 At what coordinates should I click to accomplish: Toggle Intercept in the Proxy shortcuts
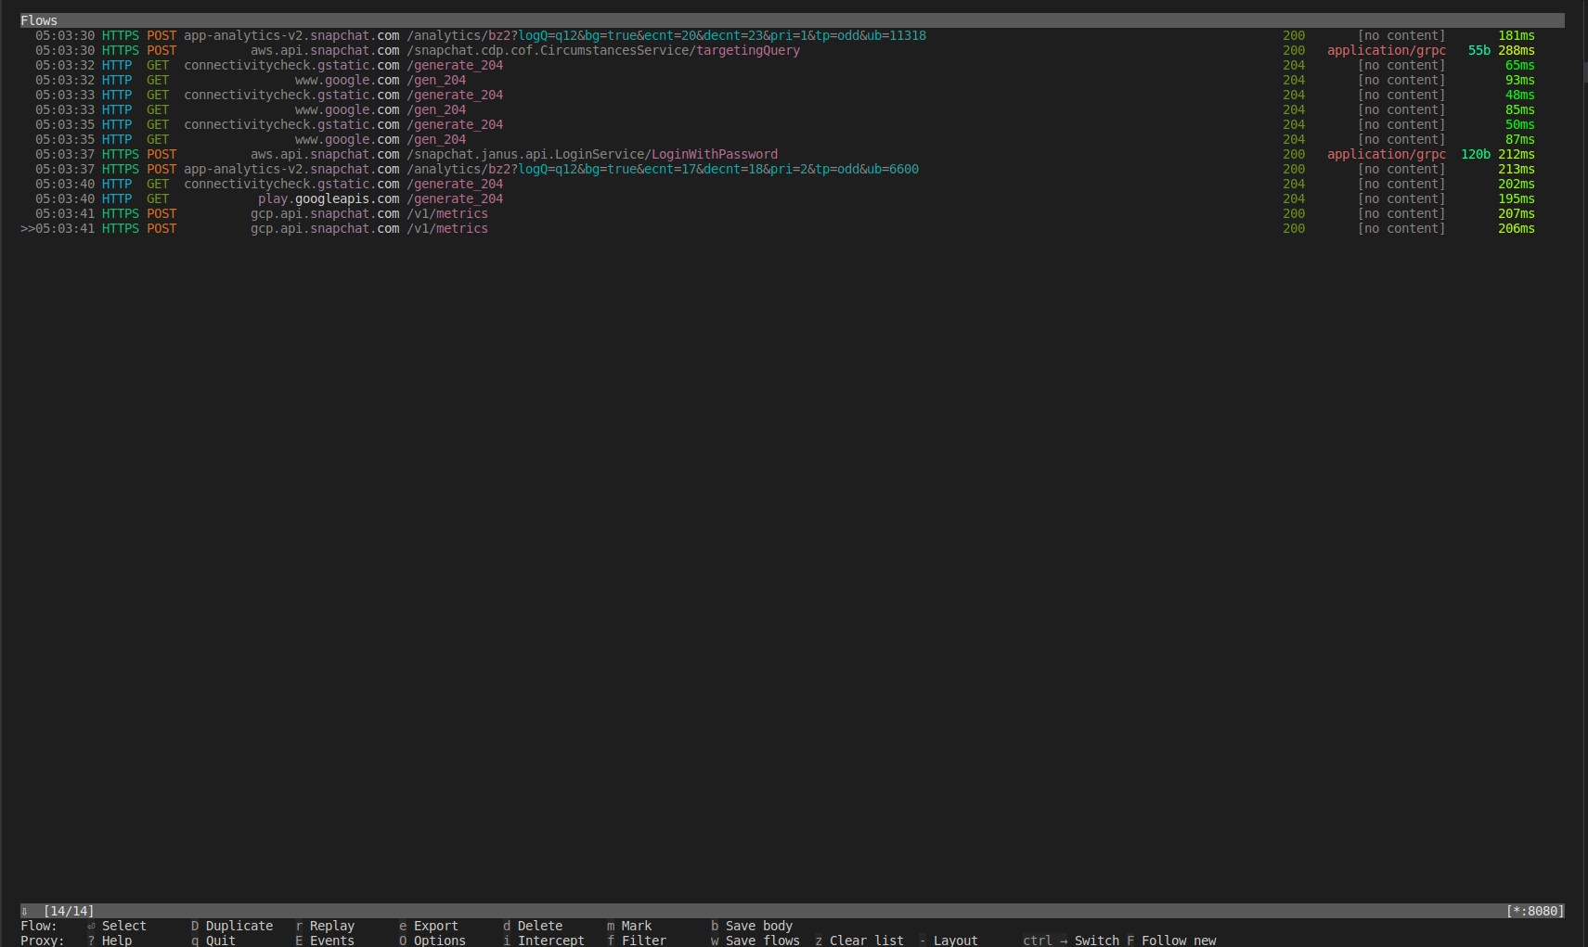click(x=550, y=941)
